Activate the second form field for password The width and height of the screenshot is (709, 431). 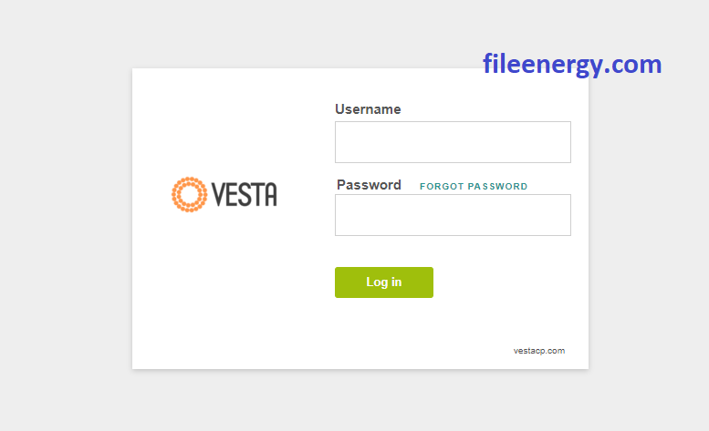click(x=453, y=215)
